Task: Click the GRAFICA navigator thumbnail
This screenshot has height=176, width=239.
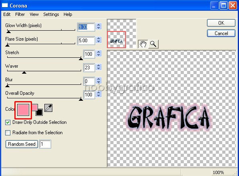Action: click(x=116, y=40)
